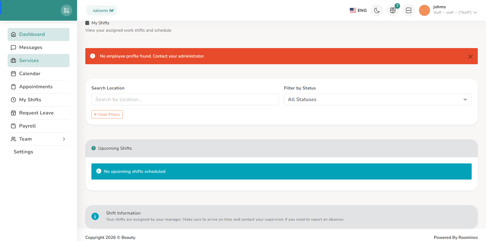Click the Payroll wallet icon
The width and height of the screenshot is (486, 241).
tap(13, 126)
